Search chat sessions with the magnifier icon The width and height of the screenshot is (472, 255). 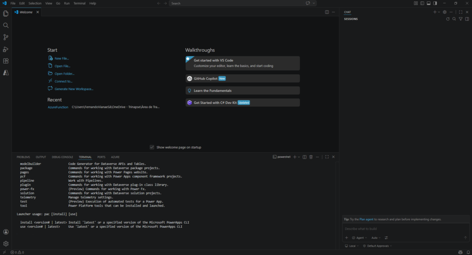pyautogui.click(x=454, y=19)
